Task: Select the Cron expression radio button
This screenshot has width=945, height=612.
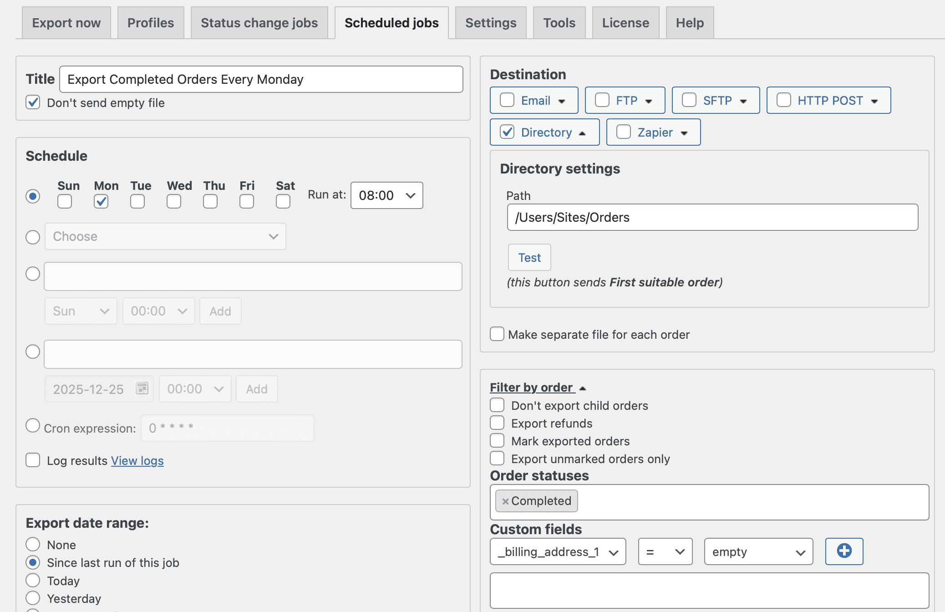Action: click(x=33, y=425)
